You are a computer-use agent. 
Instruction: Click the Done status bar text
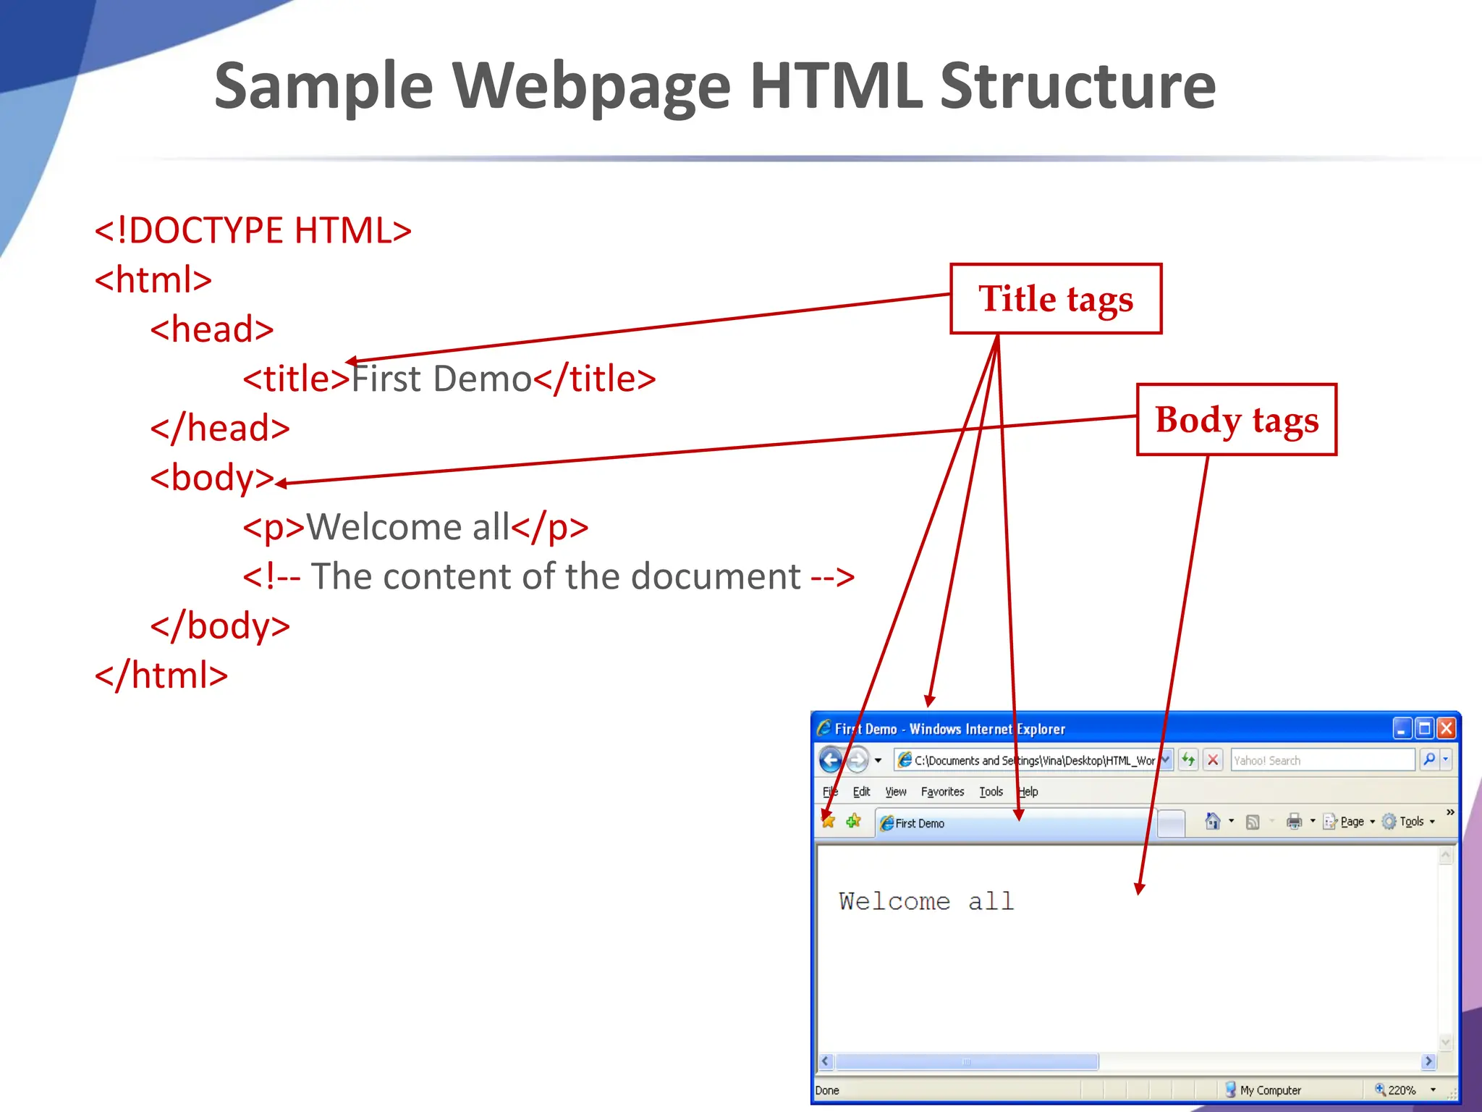tap(827, 1090)
